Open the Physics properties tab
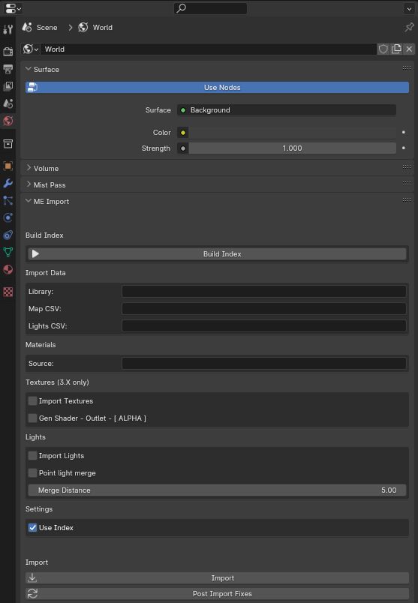 [8, 217]
